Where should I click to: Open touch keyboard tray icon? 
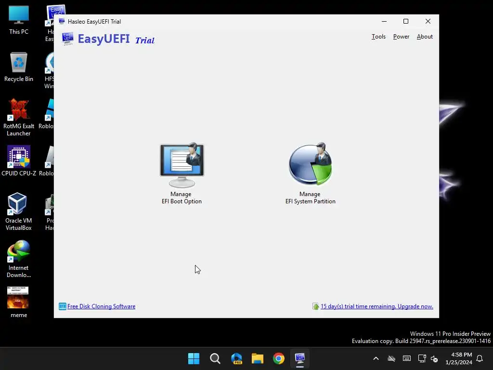point(406,358)
